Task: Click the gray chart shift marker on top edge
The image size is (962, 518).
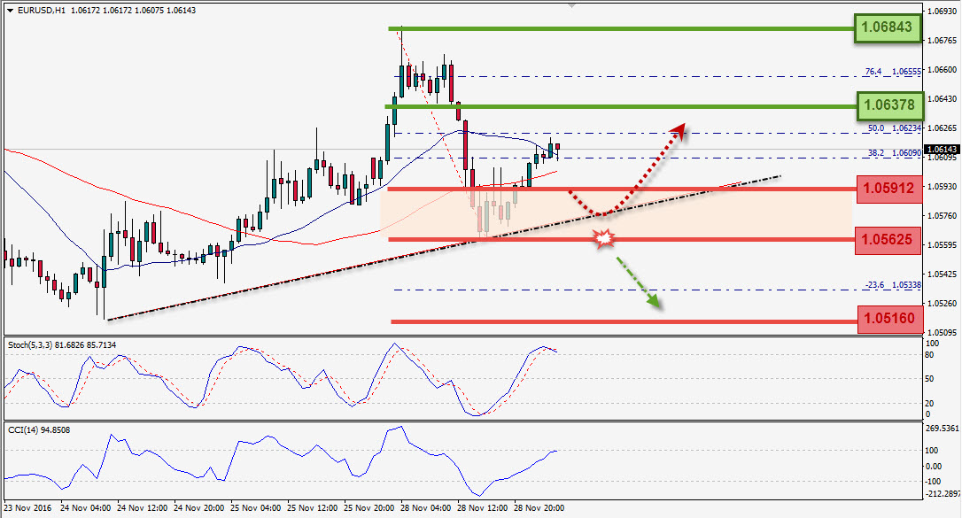Action: pos(572,5)
